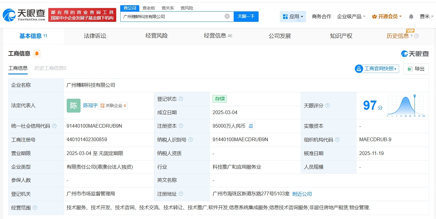Open 关联企业 4 related companies

click(113, 106)
